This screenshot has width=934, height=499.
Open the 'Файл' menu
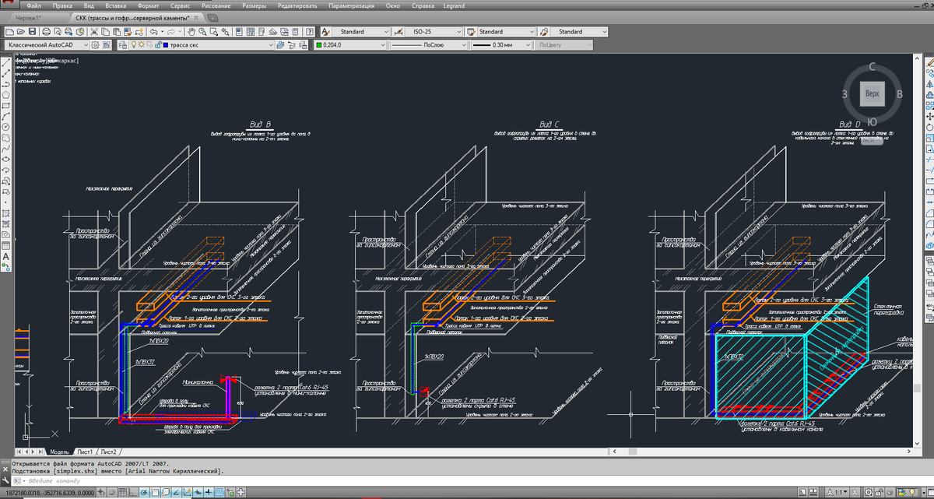coord(33,5)
